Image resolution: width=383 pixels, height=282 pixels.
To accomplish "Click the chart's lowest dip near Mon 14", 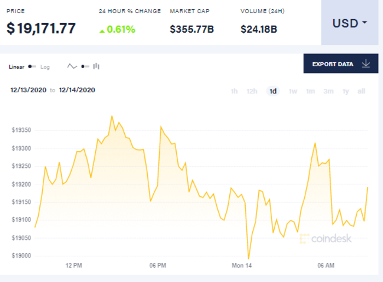I will pyautogui.click(x=248, y=259).
